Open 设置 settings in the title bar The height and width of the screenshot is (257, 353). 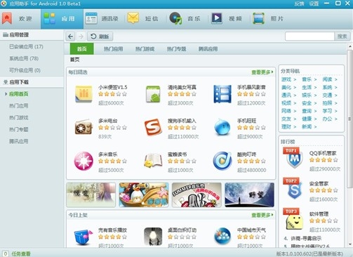pyautogui.click(x=314, y=4)
